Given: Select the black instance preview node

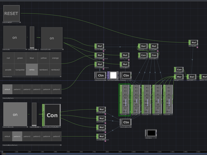Looking at the screenshot, I should click(151, 133).
